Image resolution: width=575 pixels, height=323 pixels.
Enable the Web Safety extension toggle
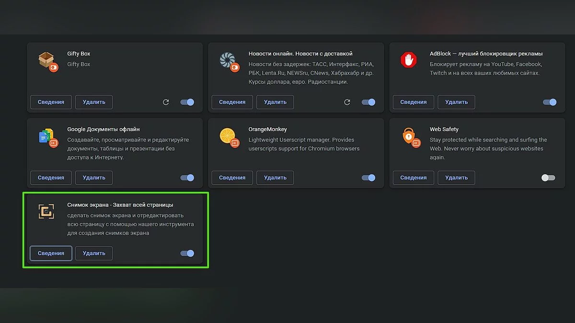point(548,178)
